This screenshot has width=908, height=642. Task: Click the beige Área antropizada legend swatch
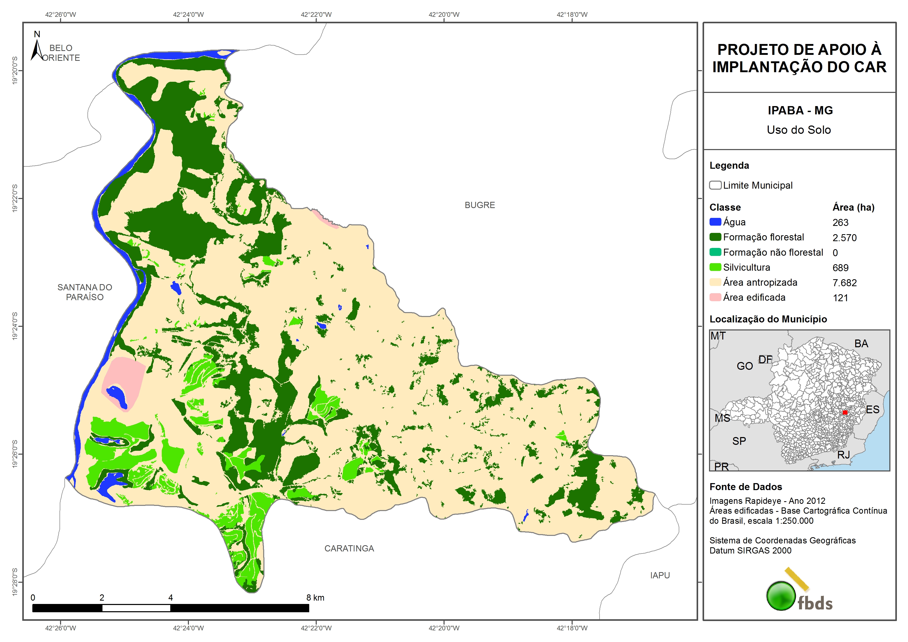pos(715,282)
